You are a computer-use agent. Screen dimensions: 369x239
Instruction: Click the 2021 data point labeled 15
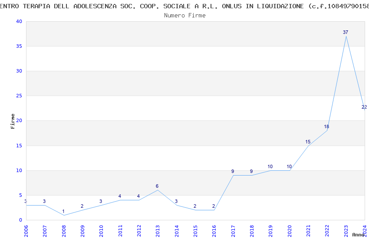click(308, 146)
